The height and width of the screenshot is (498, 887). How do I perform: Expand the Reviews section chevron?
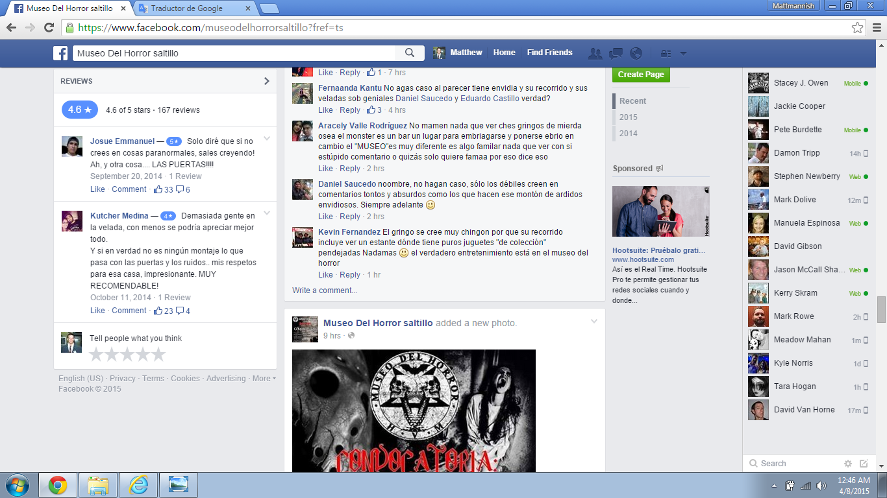pos(266,81)
